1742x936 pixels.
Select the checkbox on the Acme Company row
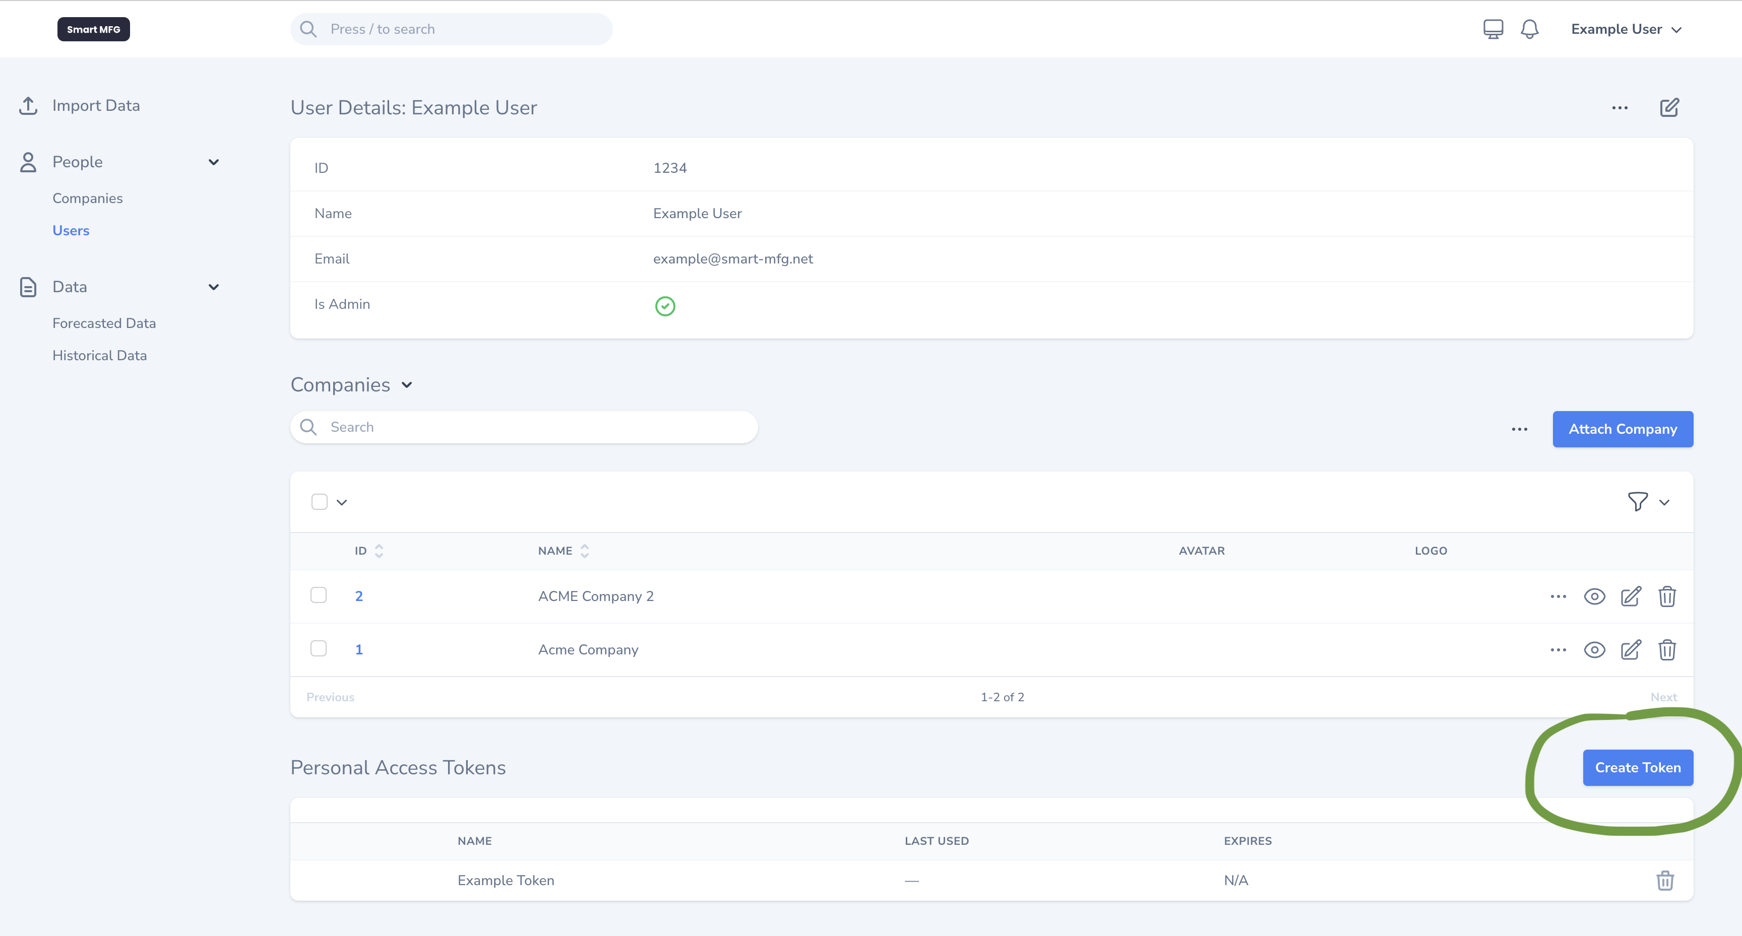point(319,648)
